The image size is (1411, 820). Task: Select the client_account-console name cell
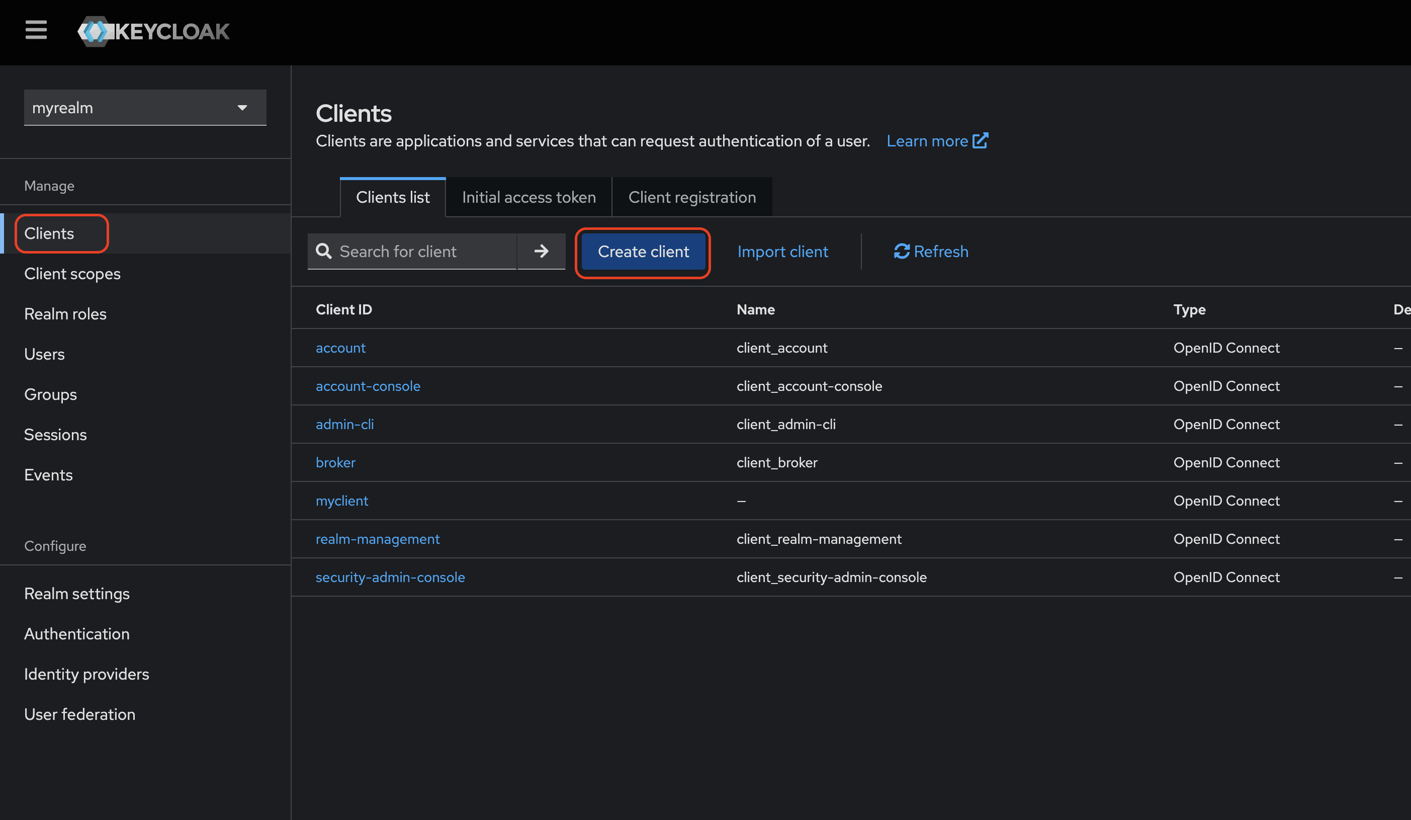(x=809, y=386)
